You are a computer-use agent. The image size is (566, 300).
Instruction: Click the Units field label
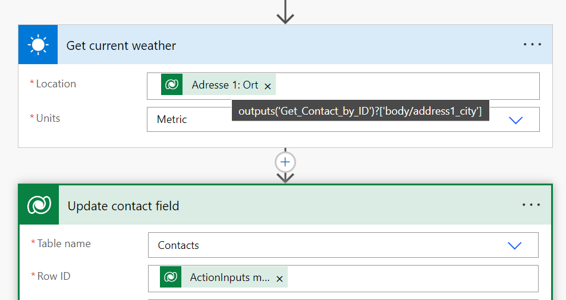tap(48, 118)
